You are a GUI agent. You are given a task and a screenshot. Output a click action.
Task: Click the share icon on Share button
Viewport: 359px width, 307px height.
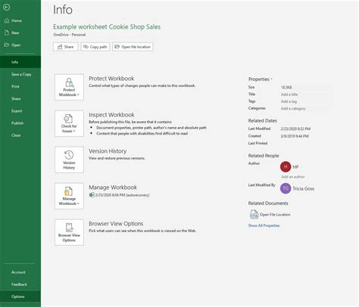coord(60,47)
